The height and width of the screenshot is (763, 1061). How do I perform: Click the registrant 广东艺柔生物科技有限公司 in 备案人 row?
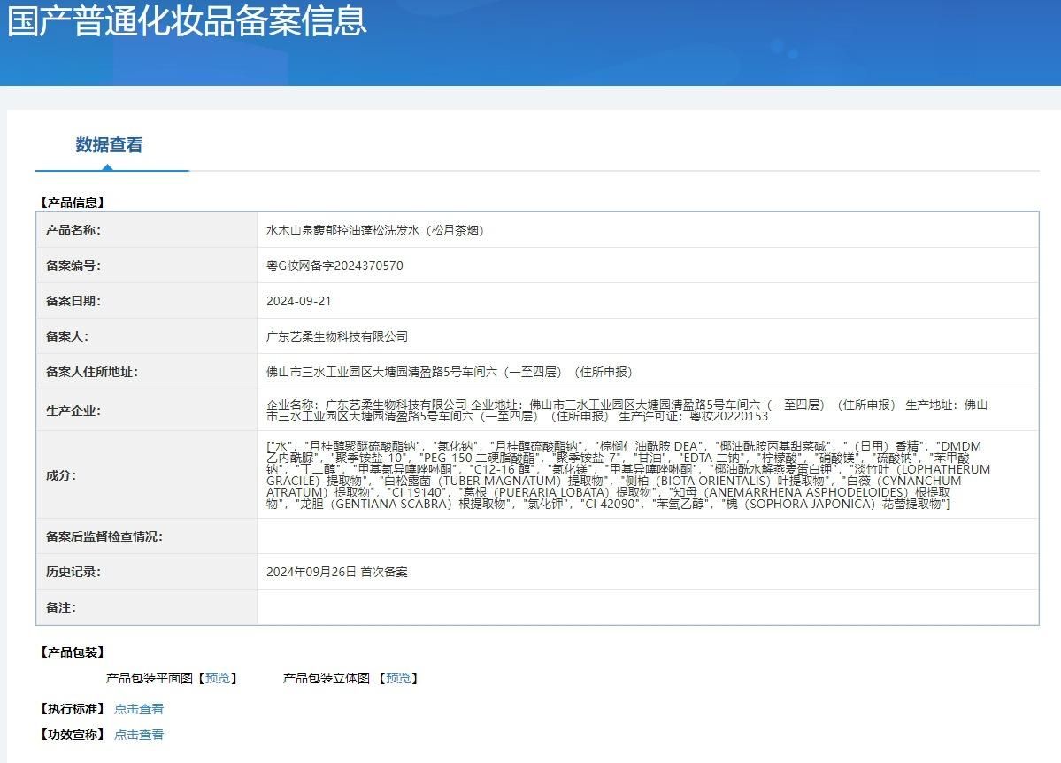[x=337, y=336]
